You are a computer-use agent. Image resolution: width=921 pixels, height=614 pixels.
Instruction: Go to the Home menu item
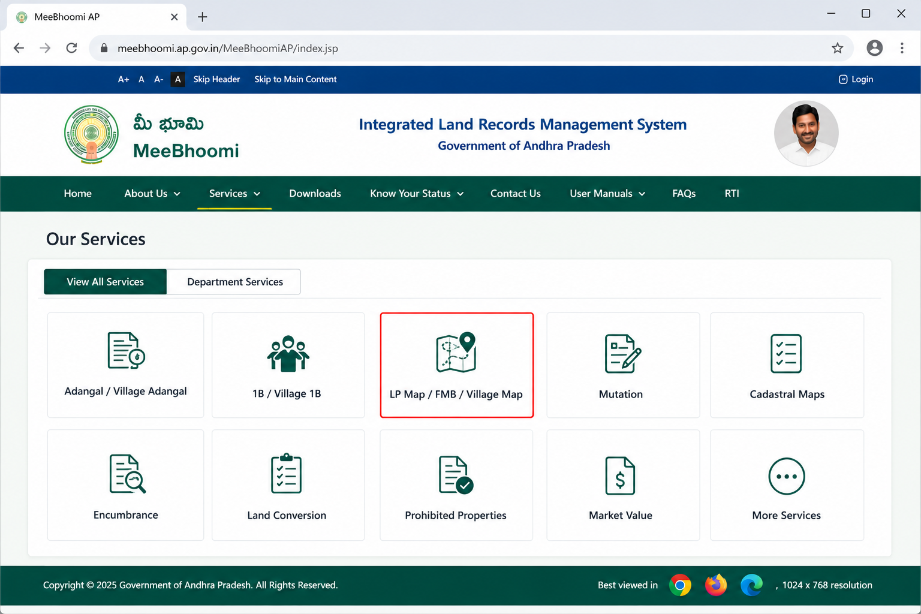[x=78, y=194]
